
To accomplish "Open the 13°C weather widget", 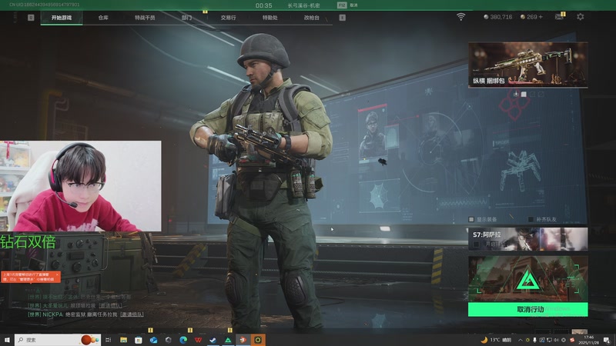I will (x=496, y=340).
